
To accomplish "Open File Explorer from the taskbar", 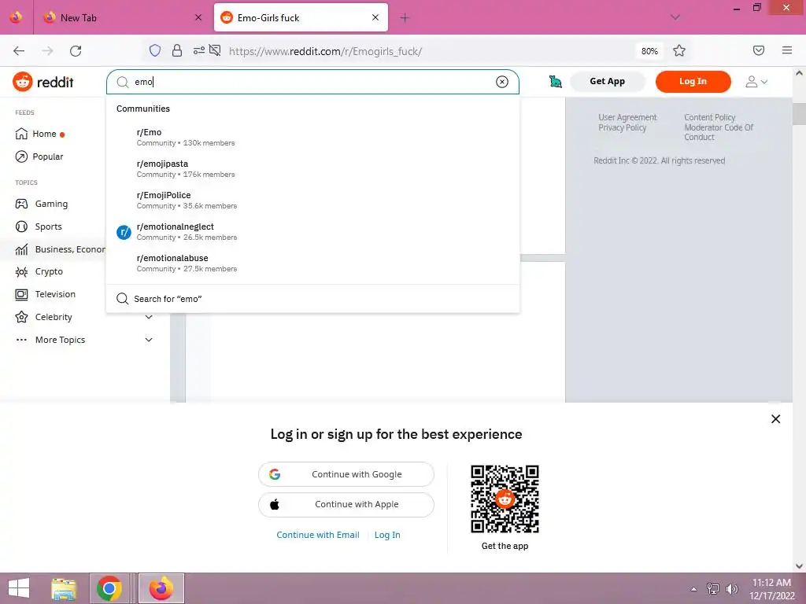I will [64, 588].
